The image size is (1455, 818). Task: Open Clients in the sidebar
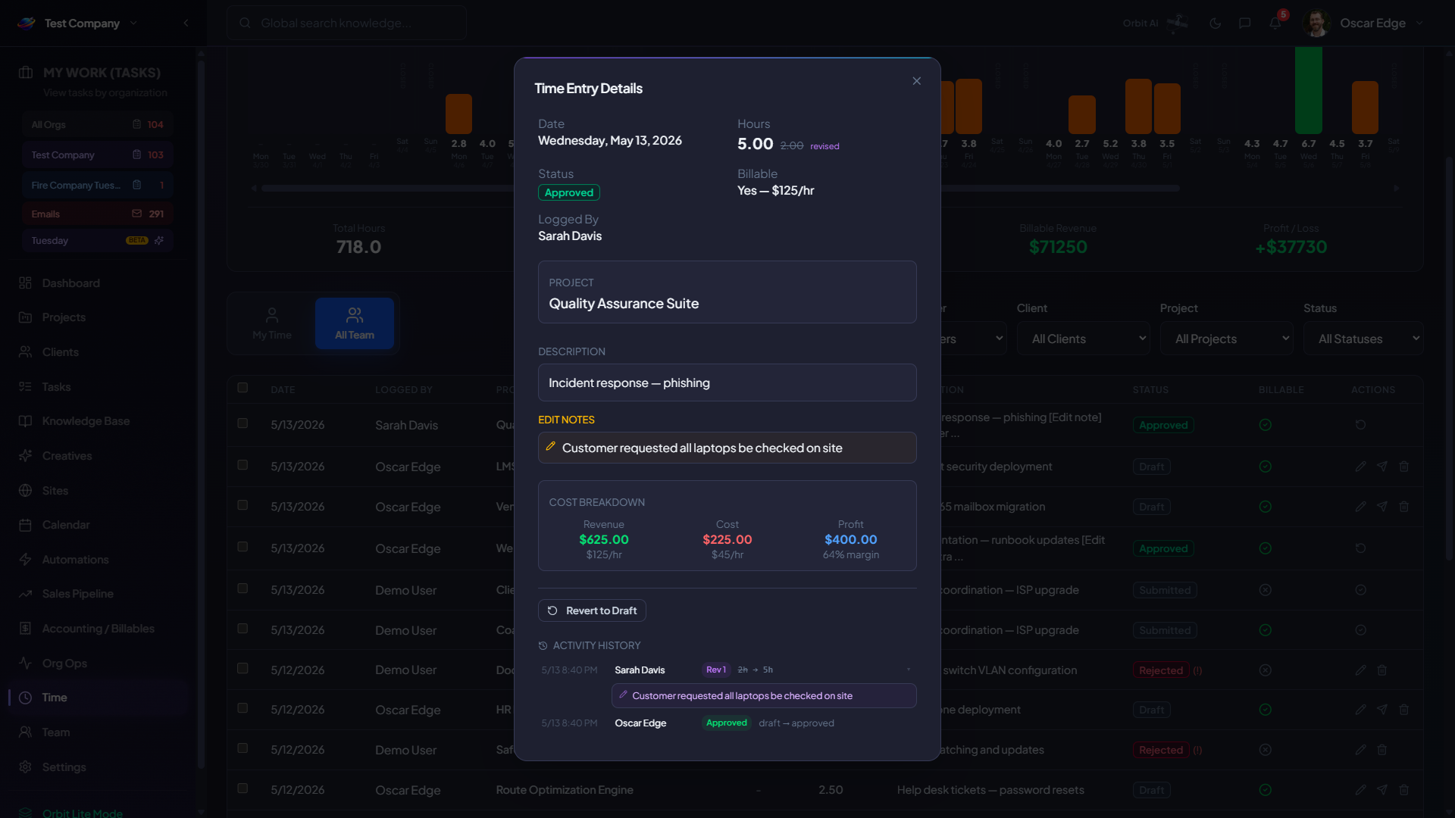tap(60, 352)
